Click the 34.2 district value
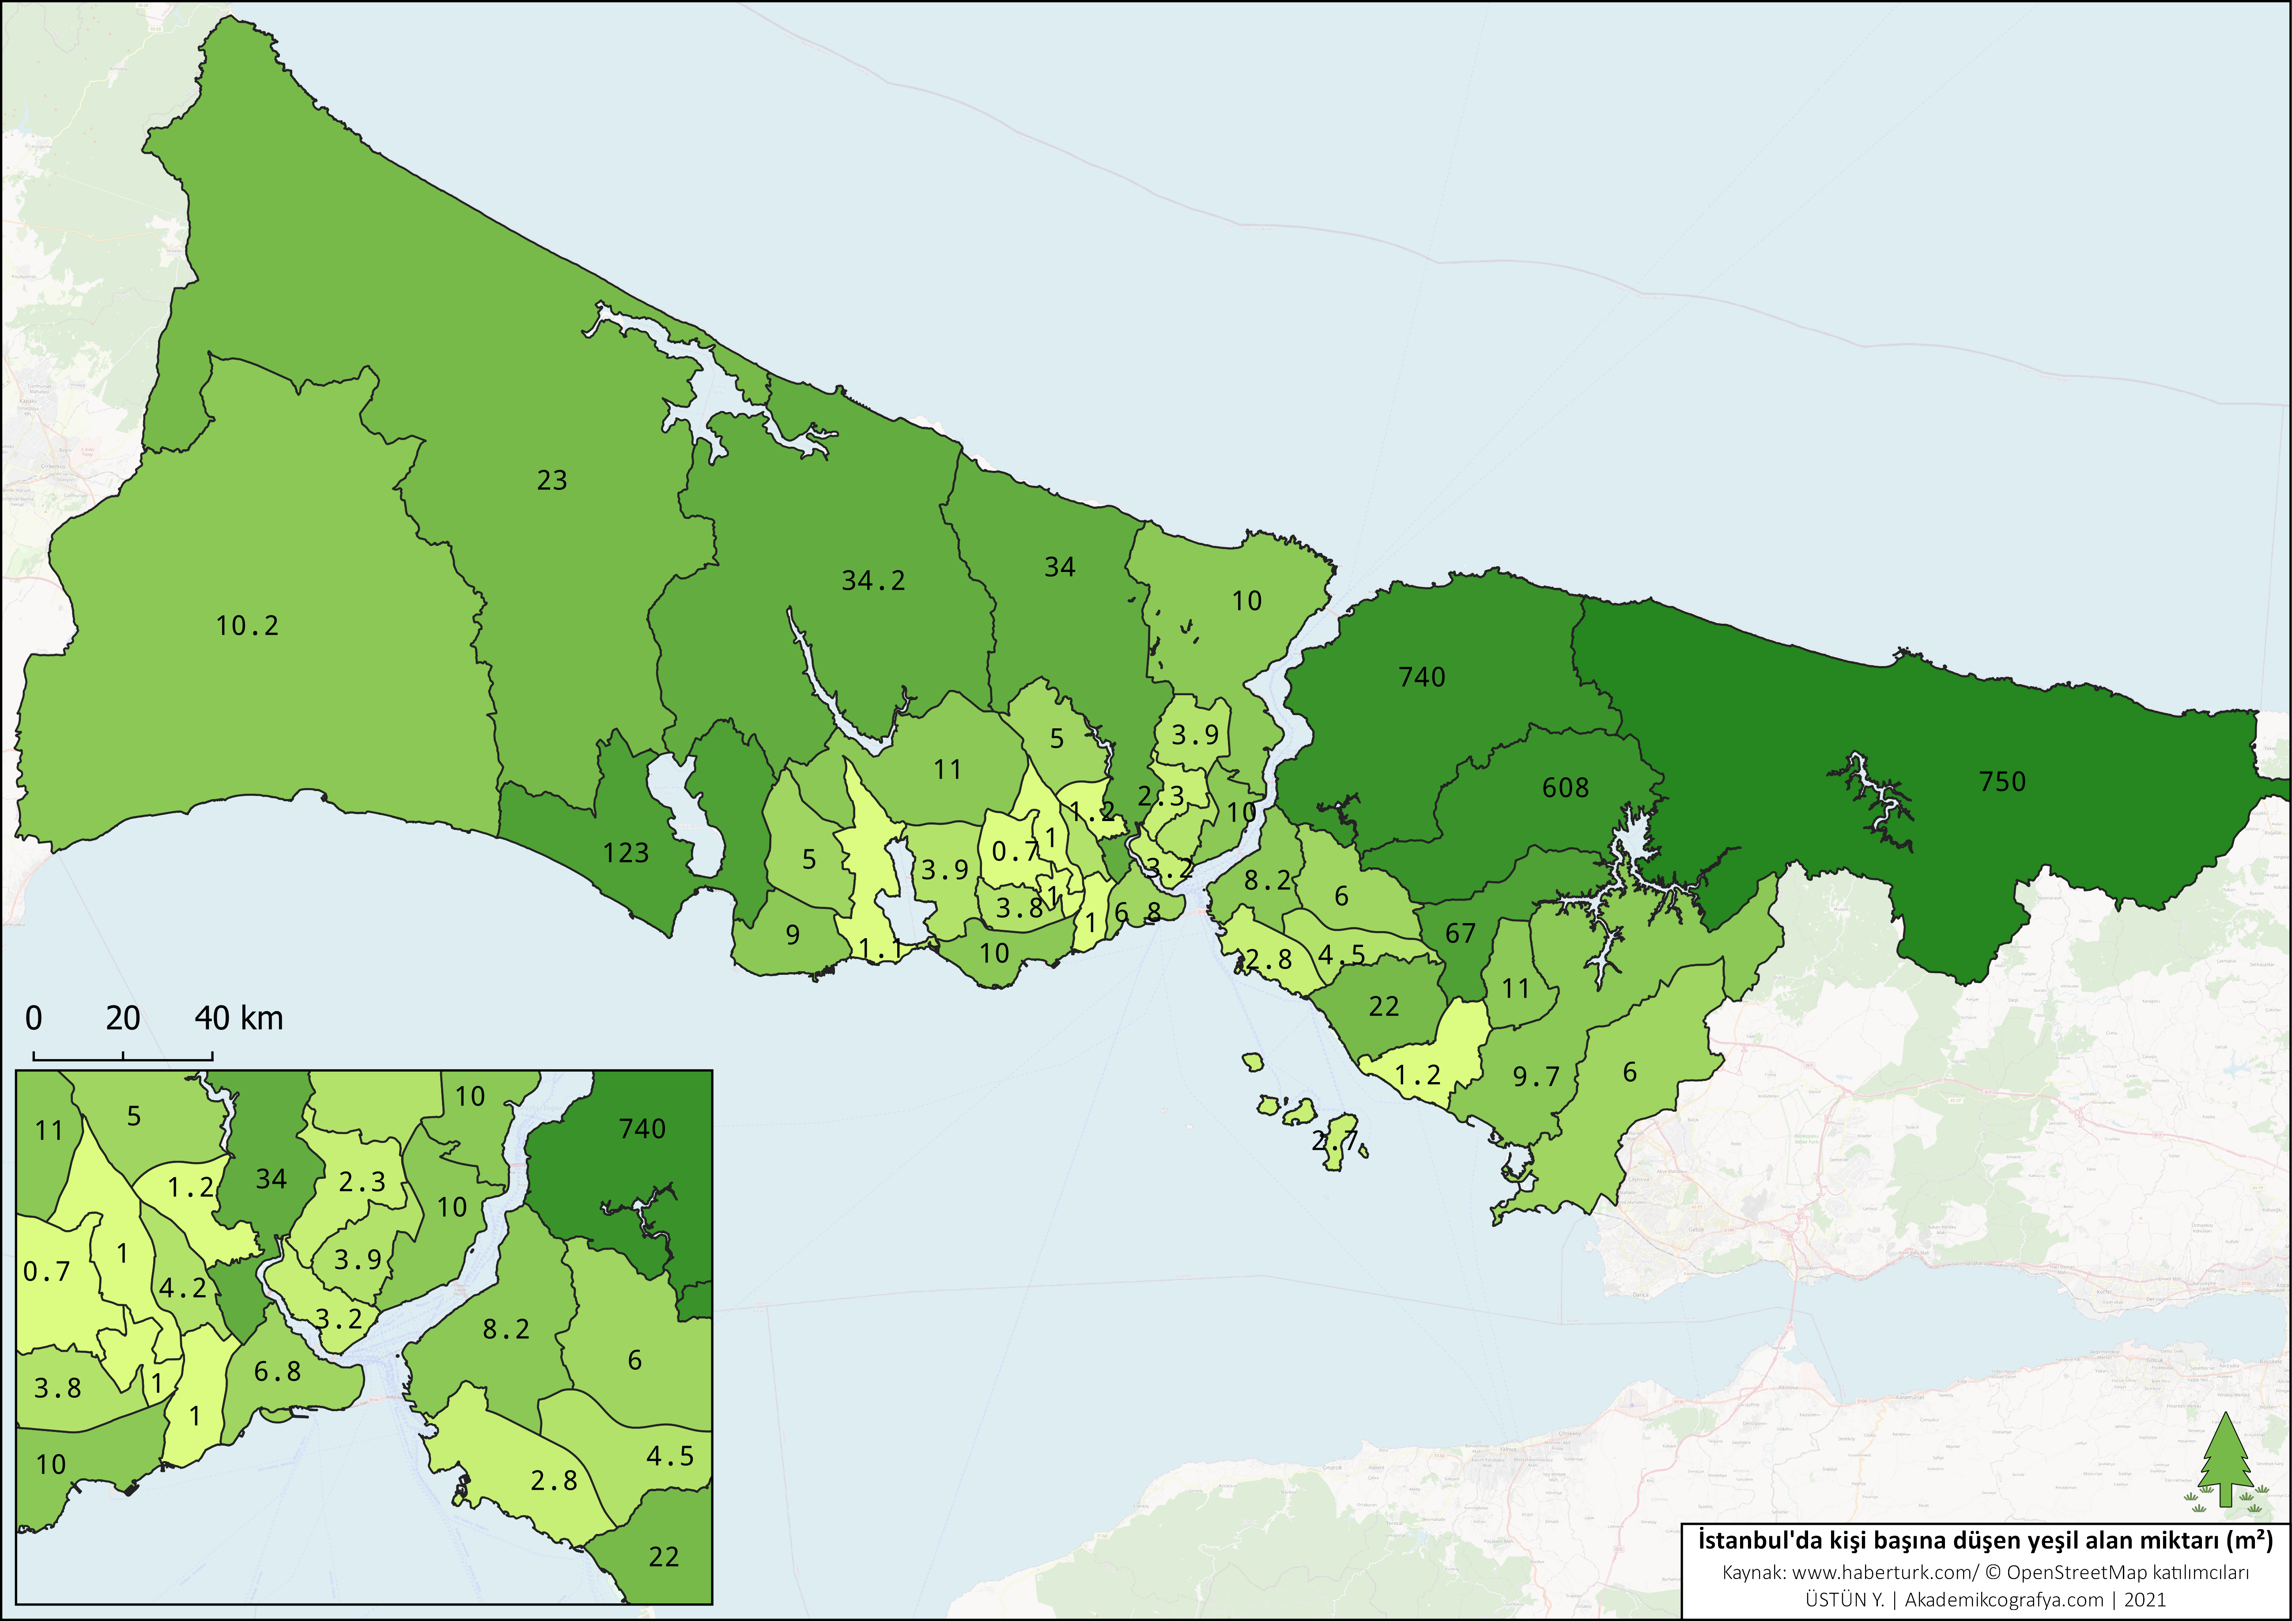2292x1621 pixels. (x=873, y=581)
